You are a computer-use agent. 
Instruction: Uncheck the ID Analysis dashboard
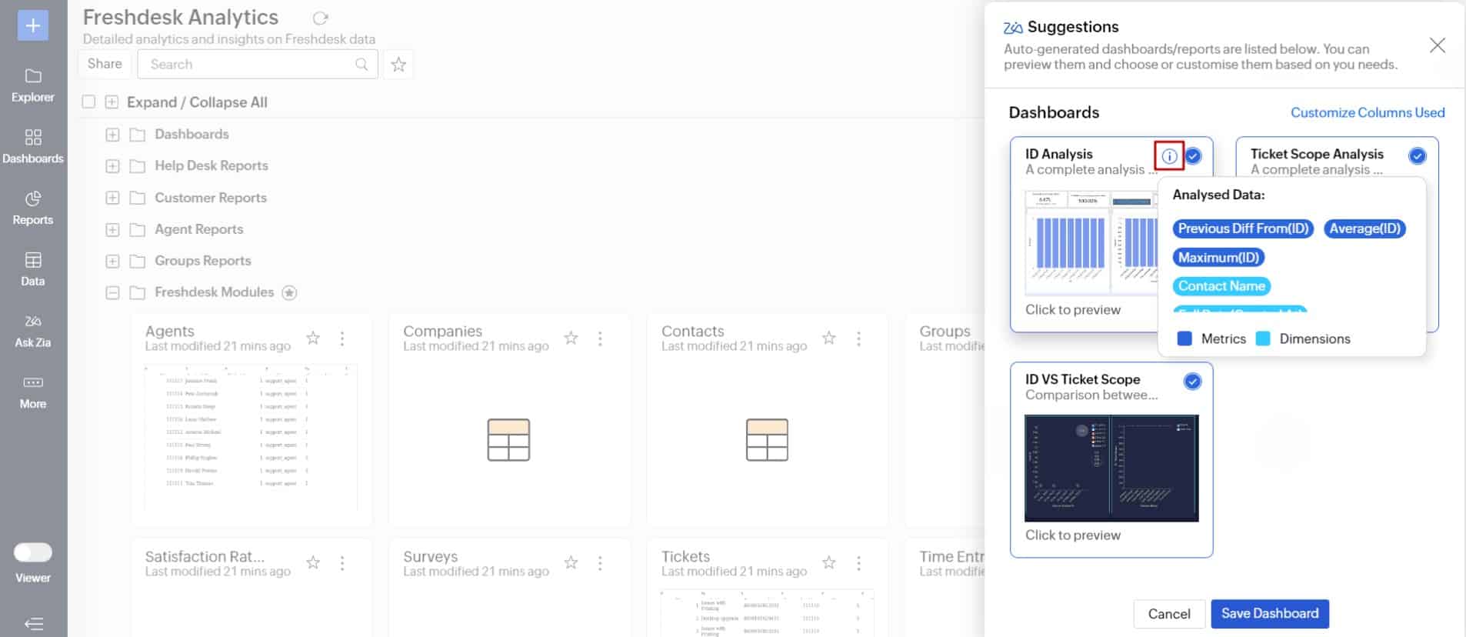click(1193, 156)
